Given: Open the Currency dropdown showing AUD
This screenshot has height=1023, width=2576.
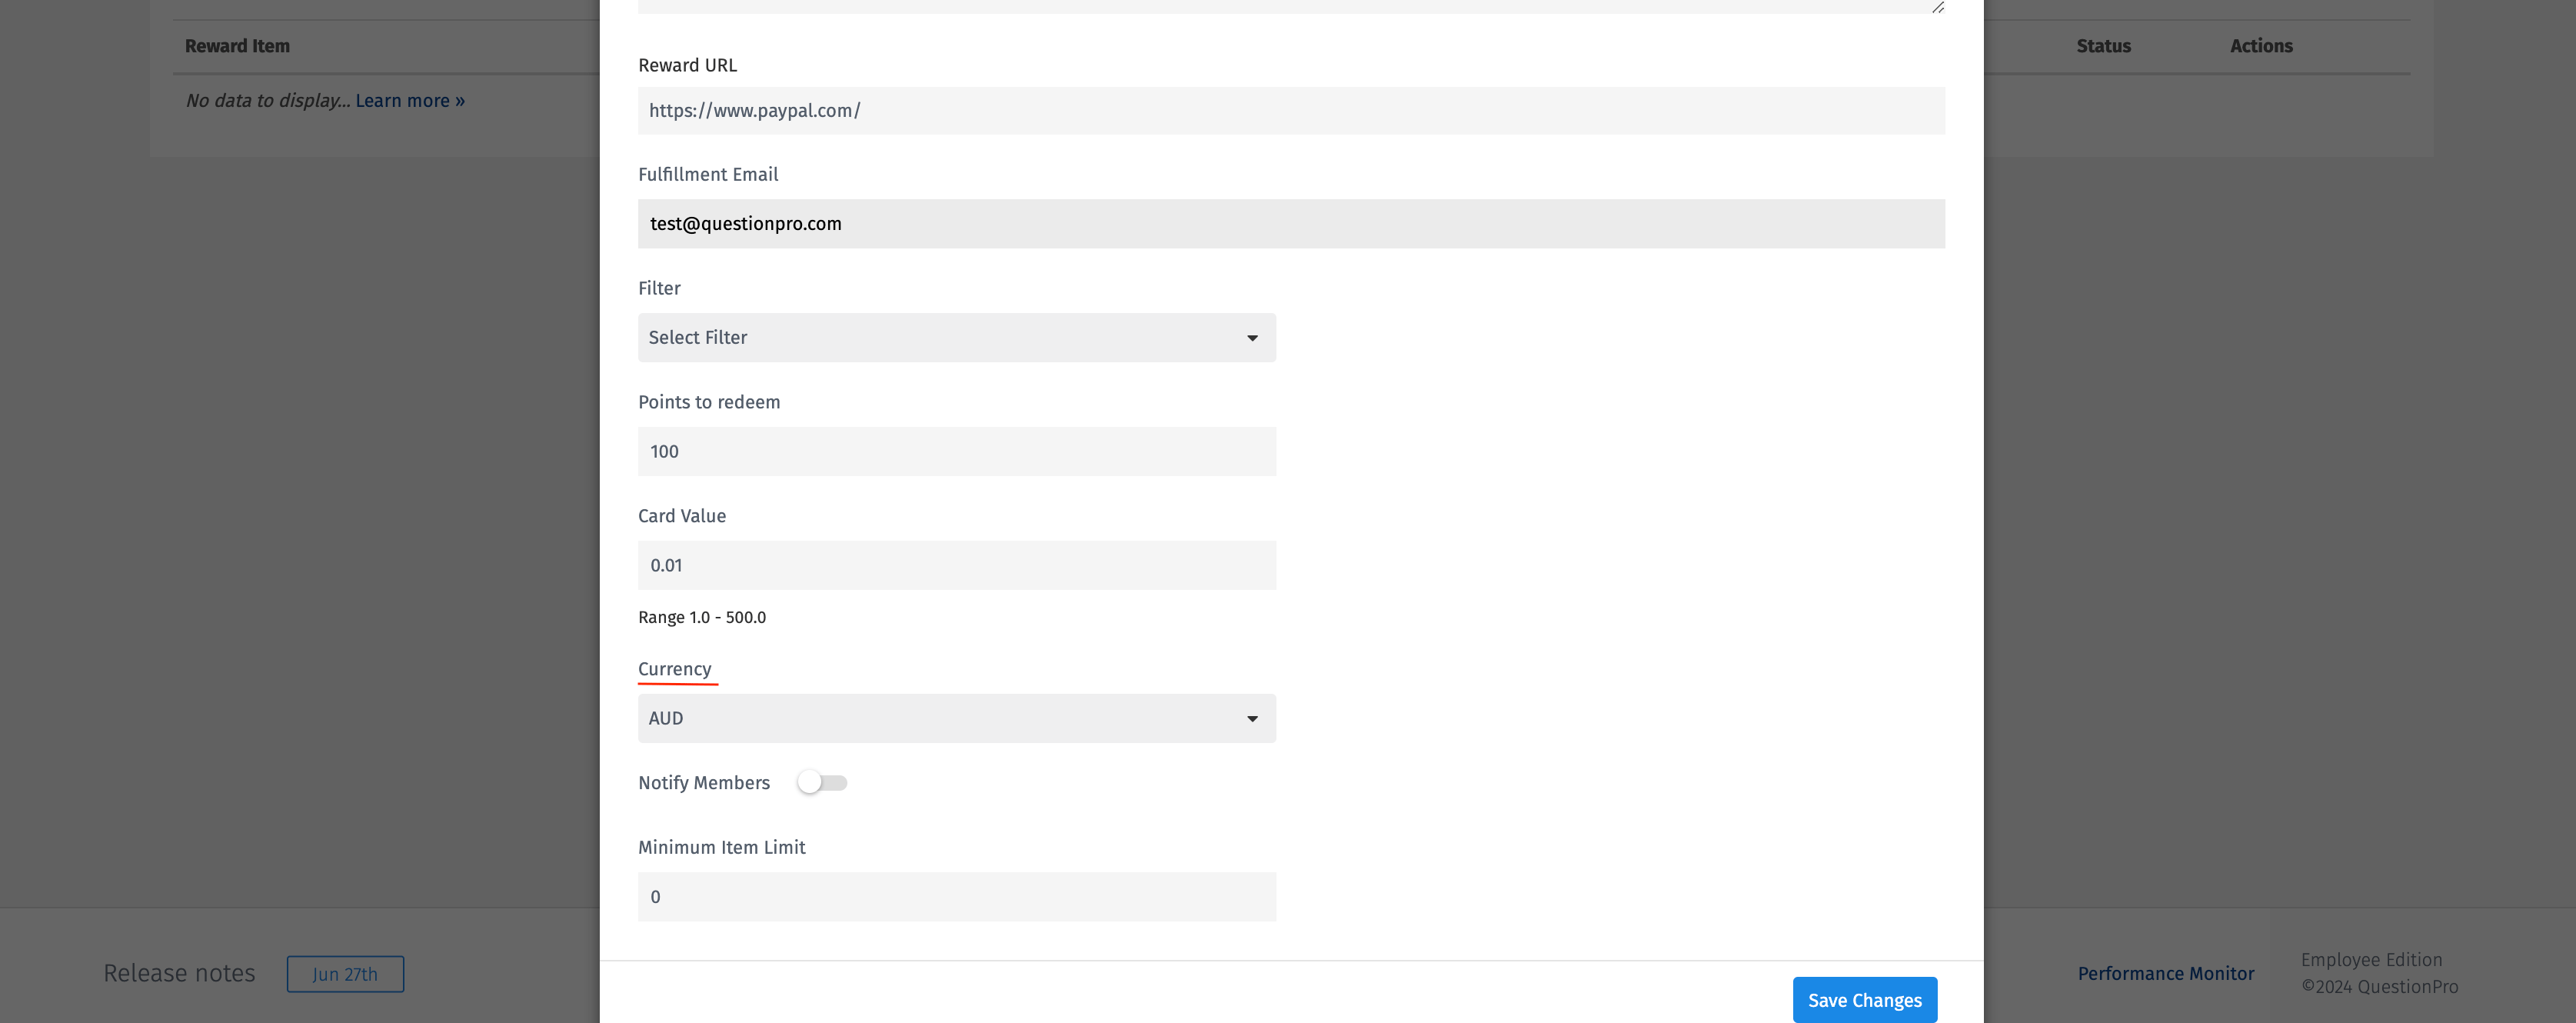Looking at the screenshot, I should point(956,718).
